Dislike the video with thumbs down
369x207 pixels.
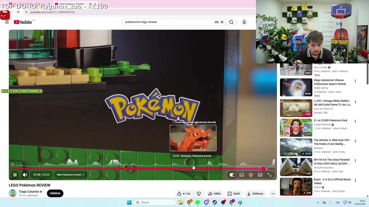click(199, 193)
